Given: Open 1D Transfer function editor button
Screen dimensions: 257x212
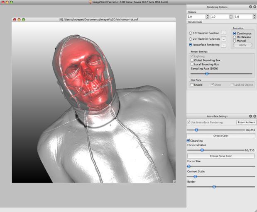Looking at the screenshot, I should point(223,33).
